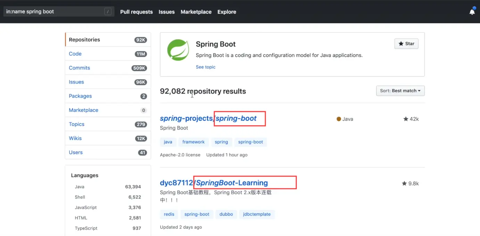This screenshot has height=236, width=480.
Task: Filter results by Shell language
Action: 108,197
